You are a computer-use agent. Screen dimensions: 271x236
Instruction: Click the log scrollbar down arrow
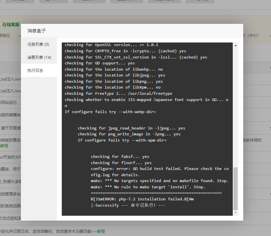[235, 213]
